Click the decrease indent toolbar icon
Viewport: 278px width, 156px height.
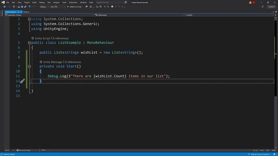coord(105,7)
